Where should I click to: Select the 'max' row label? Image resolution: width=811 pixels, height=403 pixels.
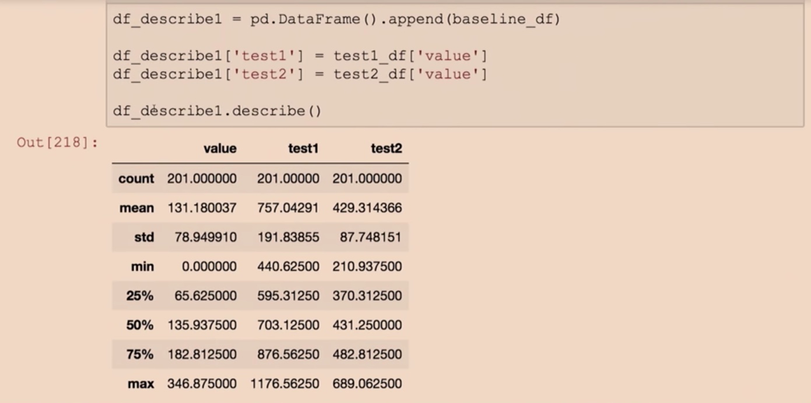tap(141, 384)
